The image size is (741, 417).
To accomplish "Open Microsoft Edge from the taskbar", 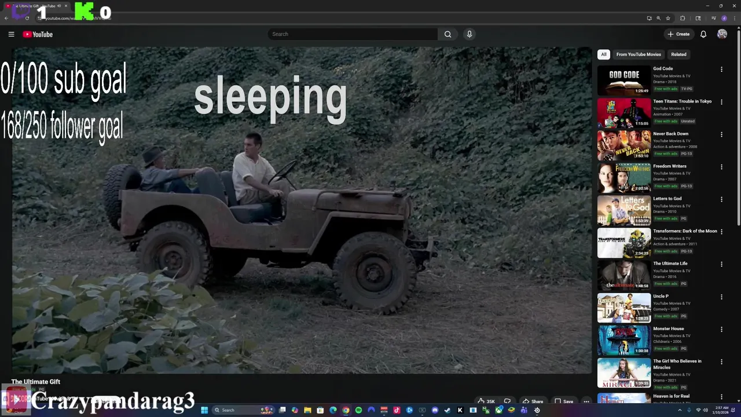I will [333, 410].
